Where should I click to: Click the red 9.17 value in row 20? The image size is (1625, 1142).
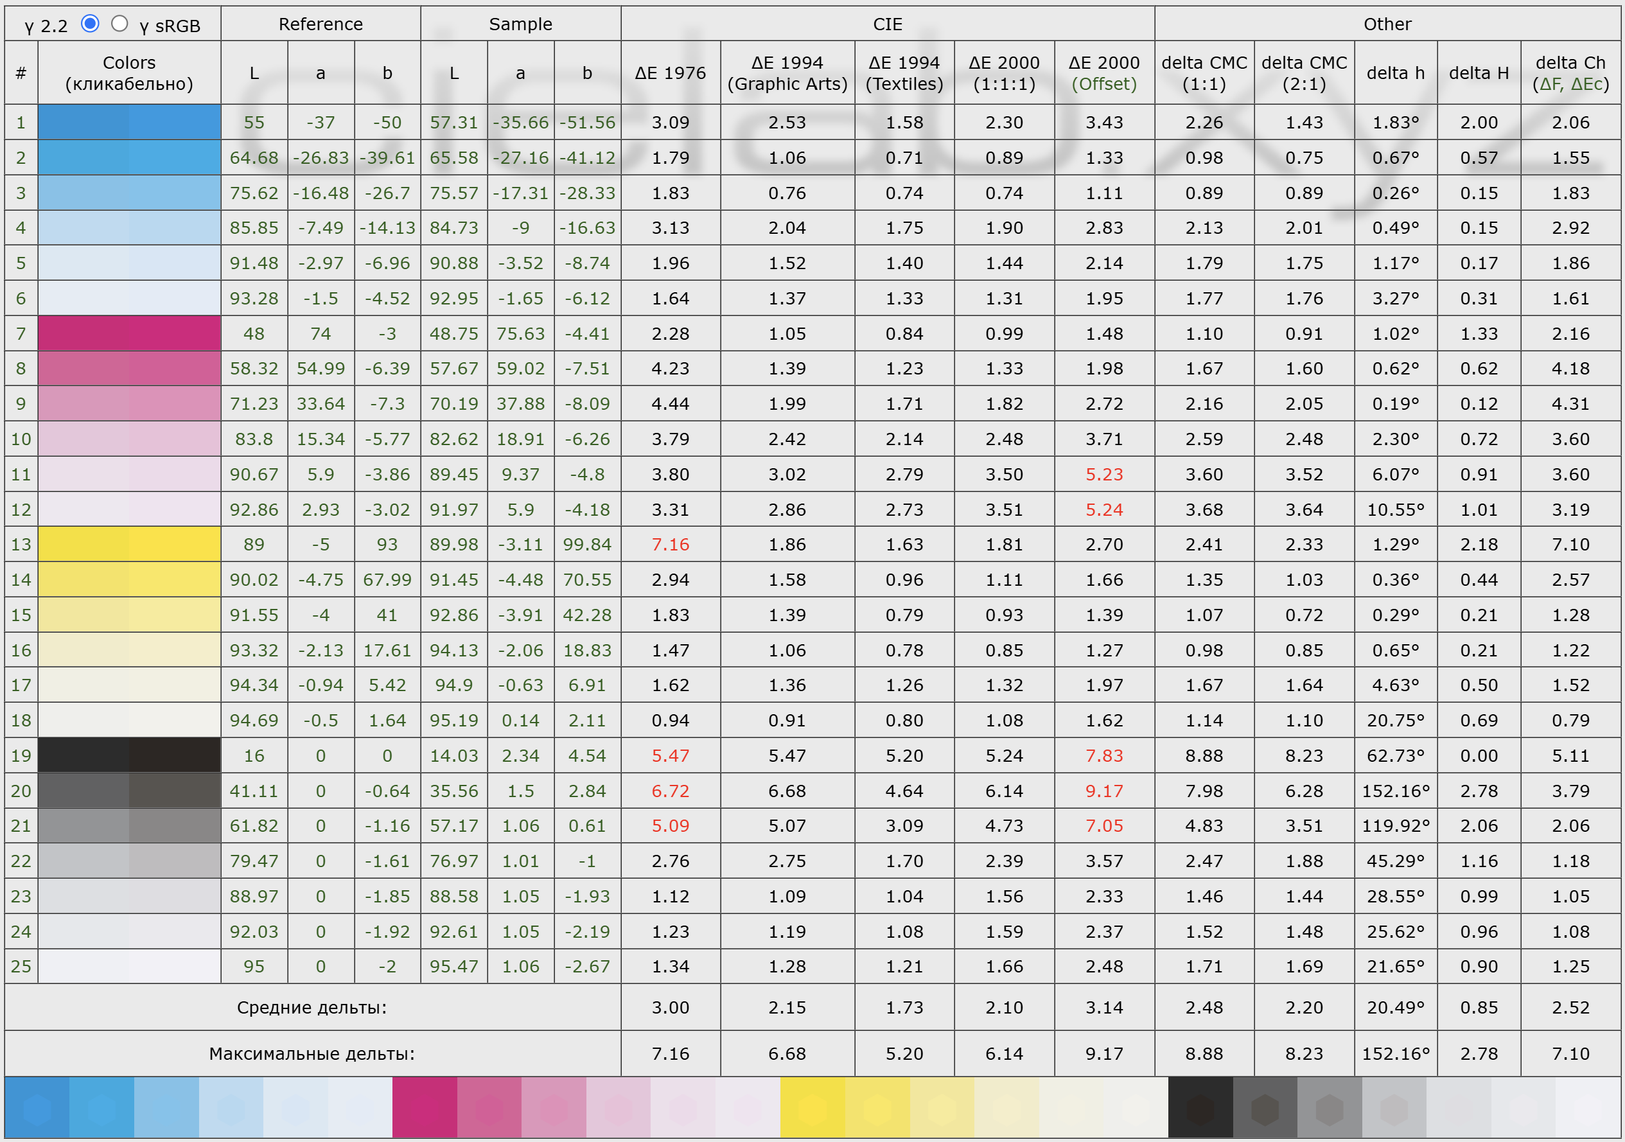1103,790
